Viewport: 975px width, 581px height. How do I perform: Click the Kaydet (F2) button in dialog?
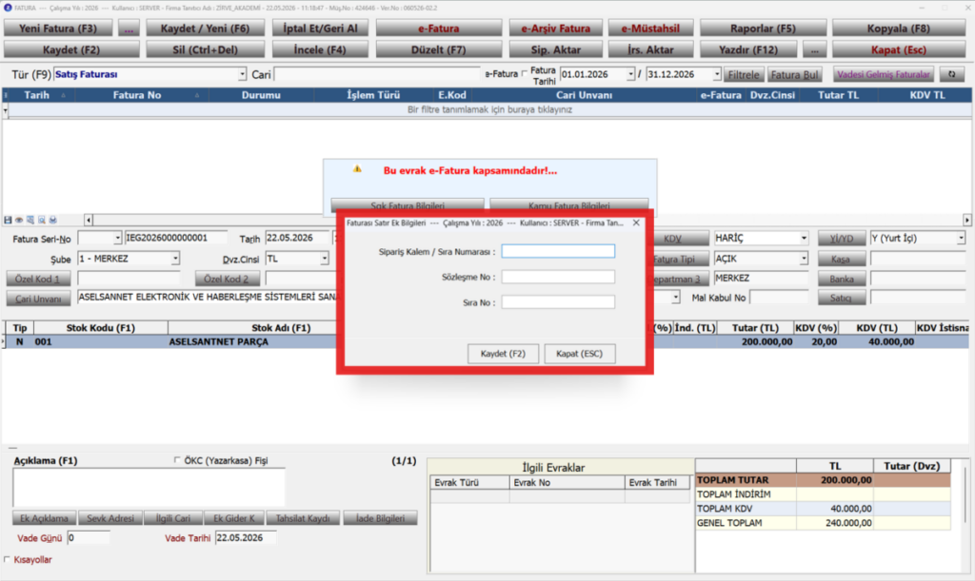tap(503, 353)
